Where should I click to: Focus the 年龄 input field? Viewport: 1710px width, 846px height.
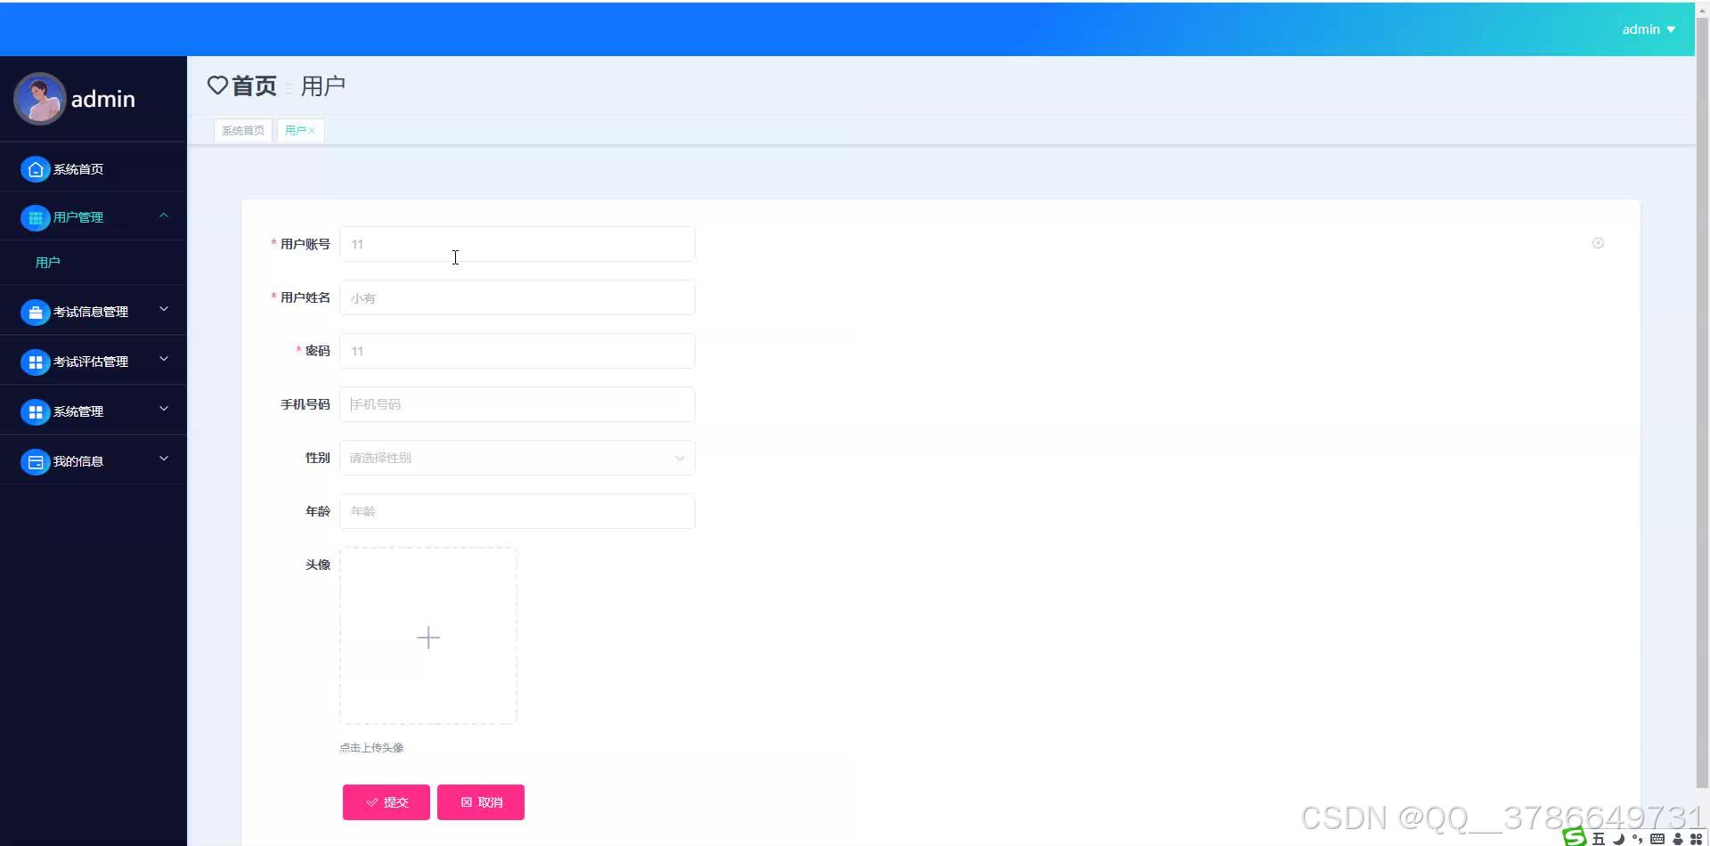pyautogui.click(x=517, y=511)
